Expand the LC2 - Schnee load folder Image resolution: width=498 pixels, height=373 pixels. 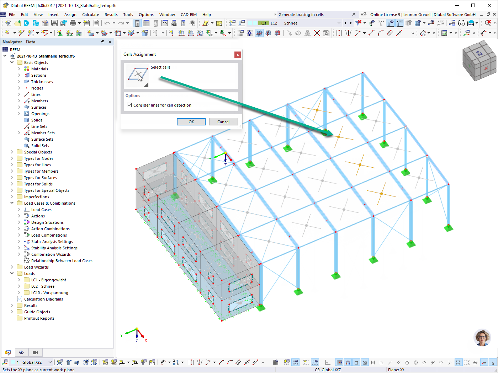(19, 286)
